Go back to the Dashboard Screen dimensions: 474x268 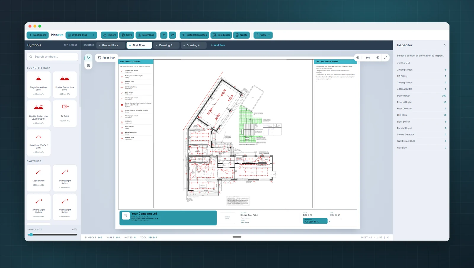38,35
